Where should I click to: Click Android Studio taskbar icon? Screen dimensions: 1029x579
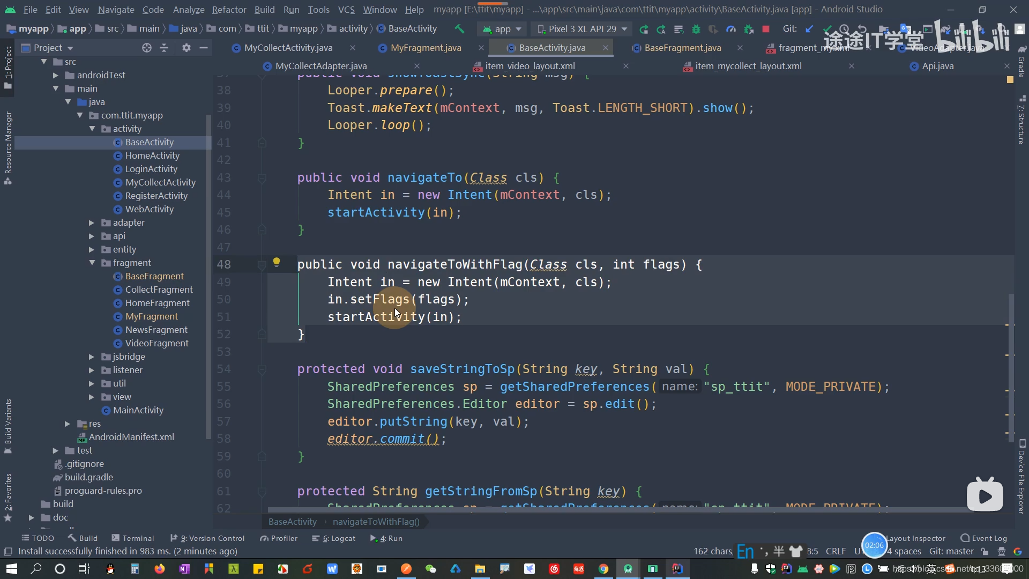tap(628, 569)
